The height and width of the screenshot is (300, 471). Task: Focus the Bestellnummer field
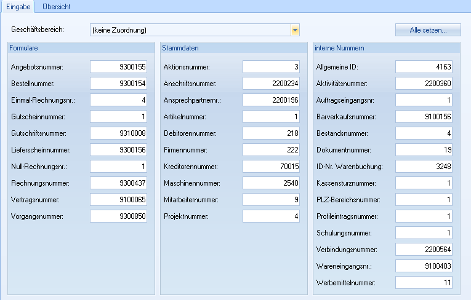(119, 83)
